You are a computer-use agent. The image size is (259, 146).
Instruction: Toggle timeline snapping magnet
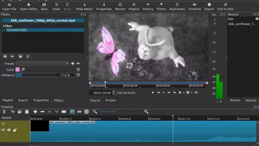click(72, 112)
